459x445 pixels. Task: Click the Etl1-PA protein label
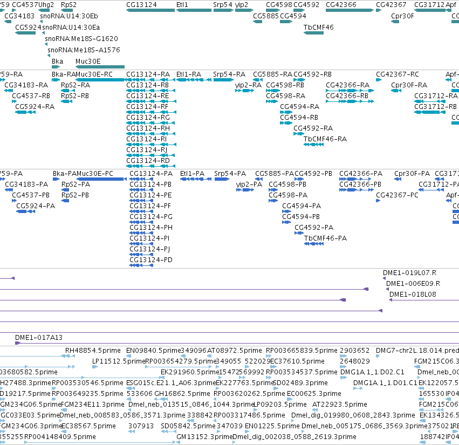click(192, 174)
